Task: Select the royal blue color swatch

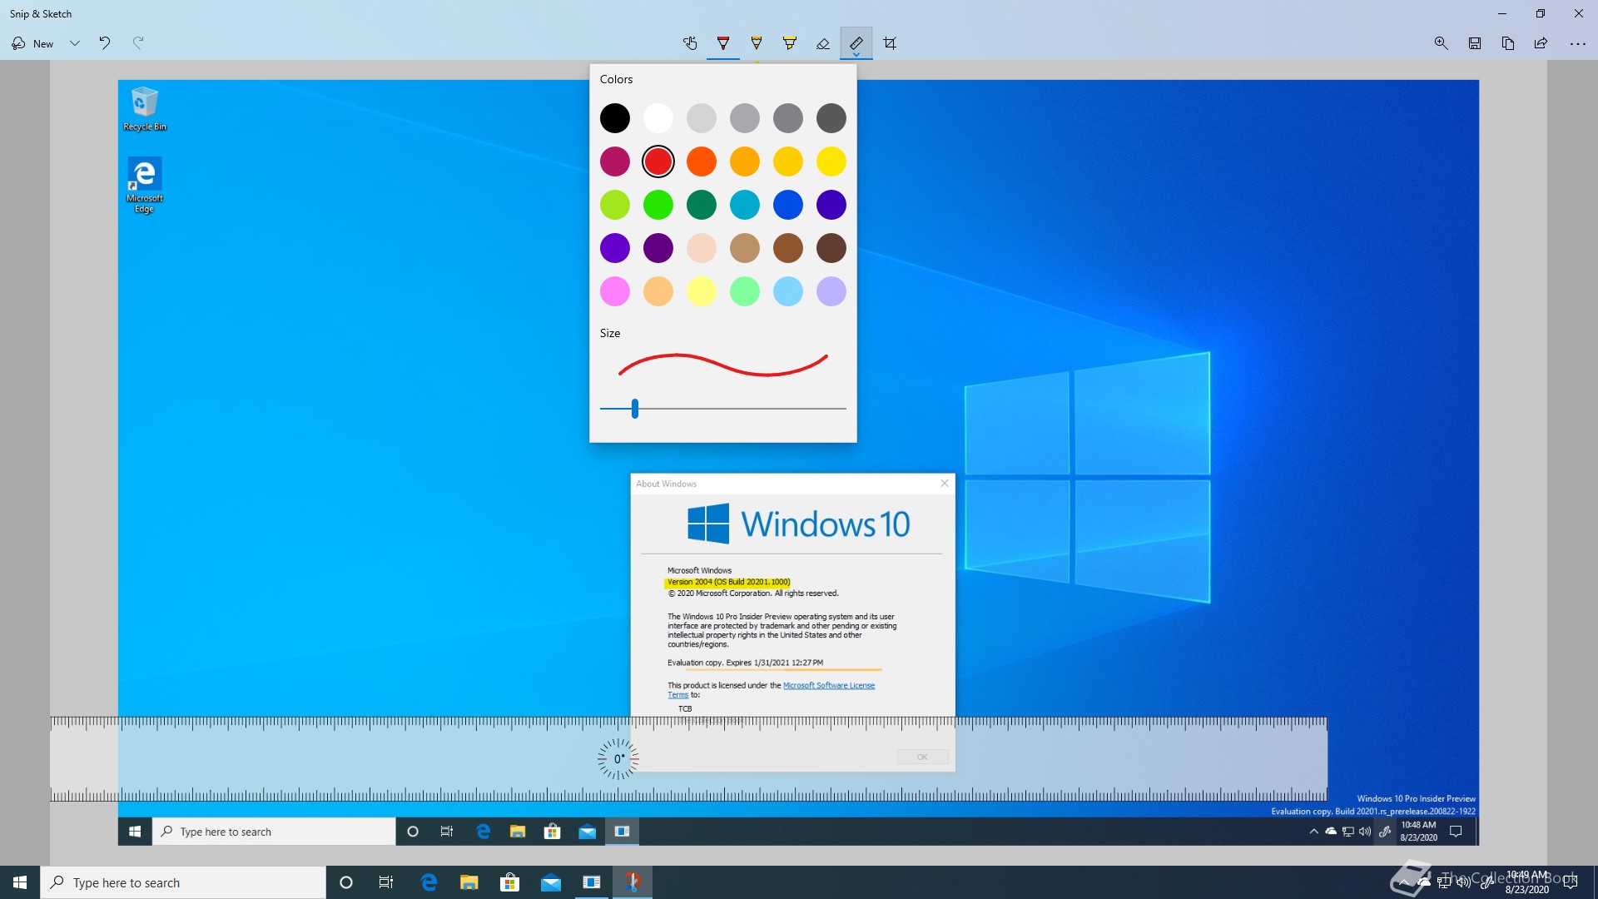Action: 788,205
